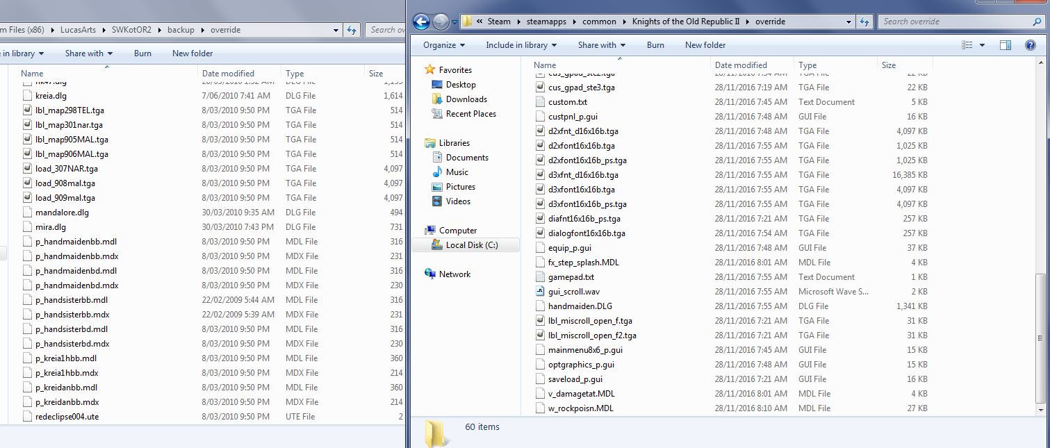The width and height of the screenshot is (1050, 448).
Task: Open Include in library menu in Steam window
Action: tap(520, 45)
